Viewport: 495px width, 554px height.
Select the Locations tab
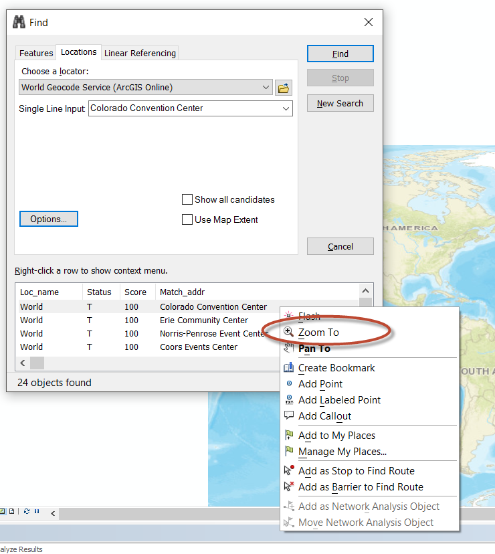(x=78, y=52)
